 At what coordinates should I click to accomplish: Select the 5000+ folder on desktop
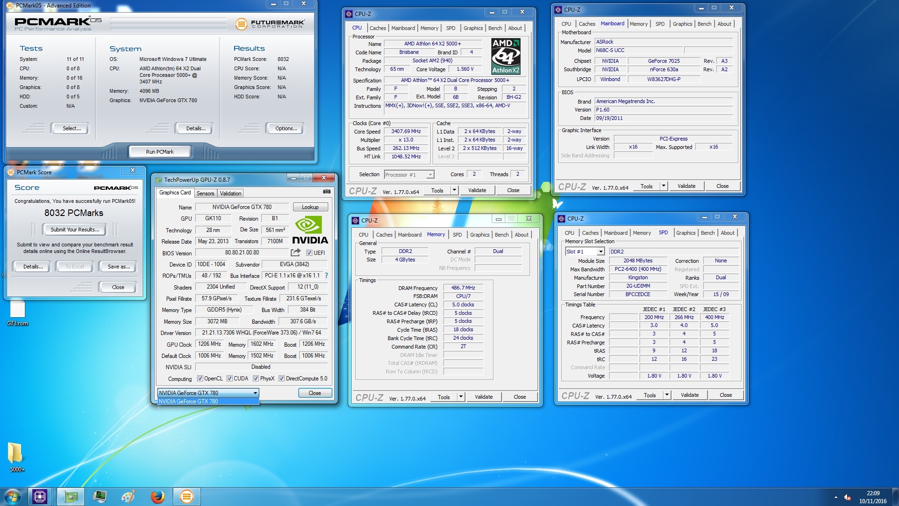coord(17,457)
